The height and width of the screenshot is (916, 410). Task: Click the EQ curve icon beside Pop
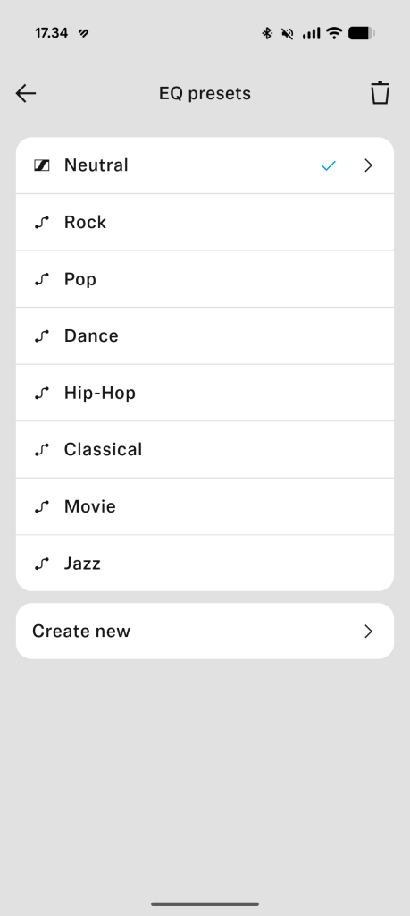(x=41, y=279)
